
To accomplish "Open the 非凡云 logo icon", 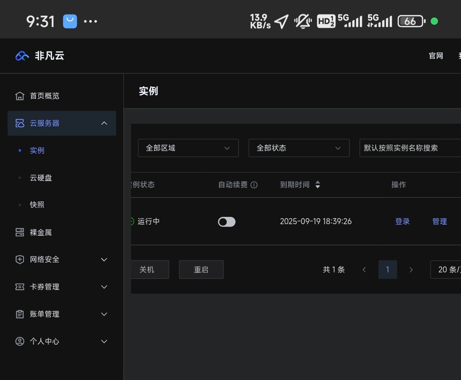I will (21, 56).
